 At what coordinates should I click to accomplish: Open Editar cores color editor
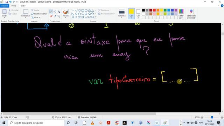(181, 14)
